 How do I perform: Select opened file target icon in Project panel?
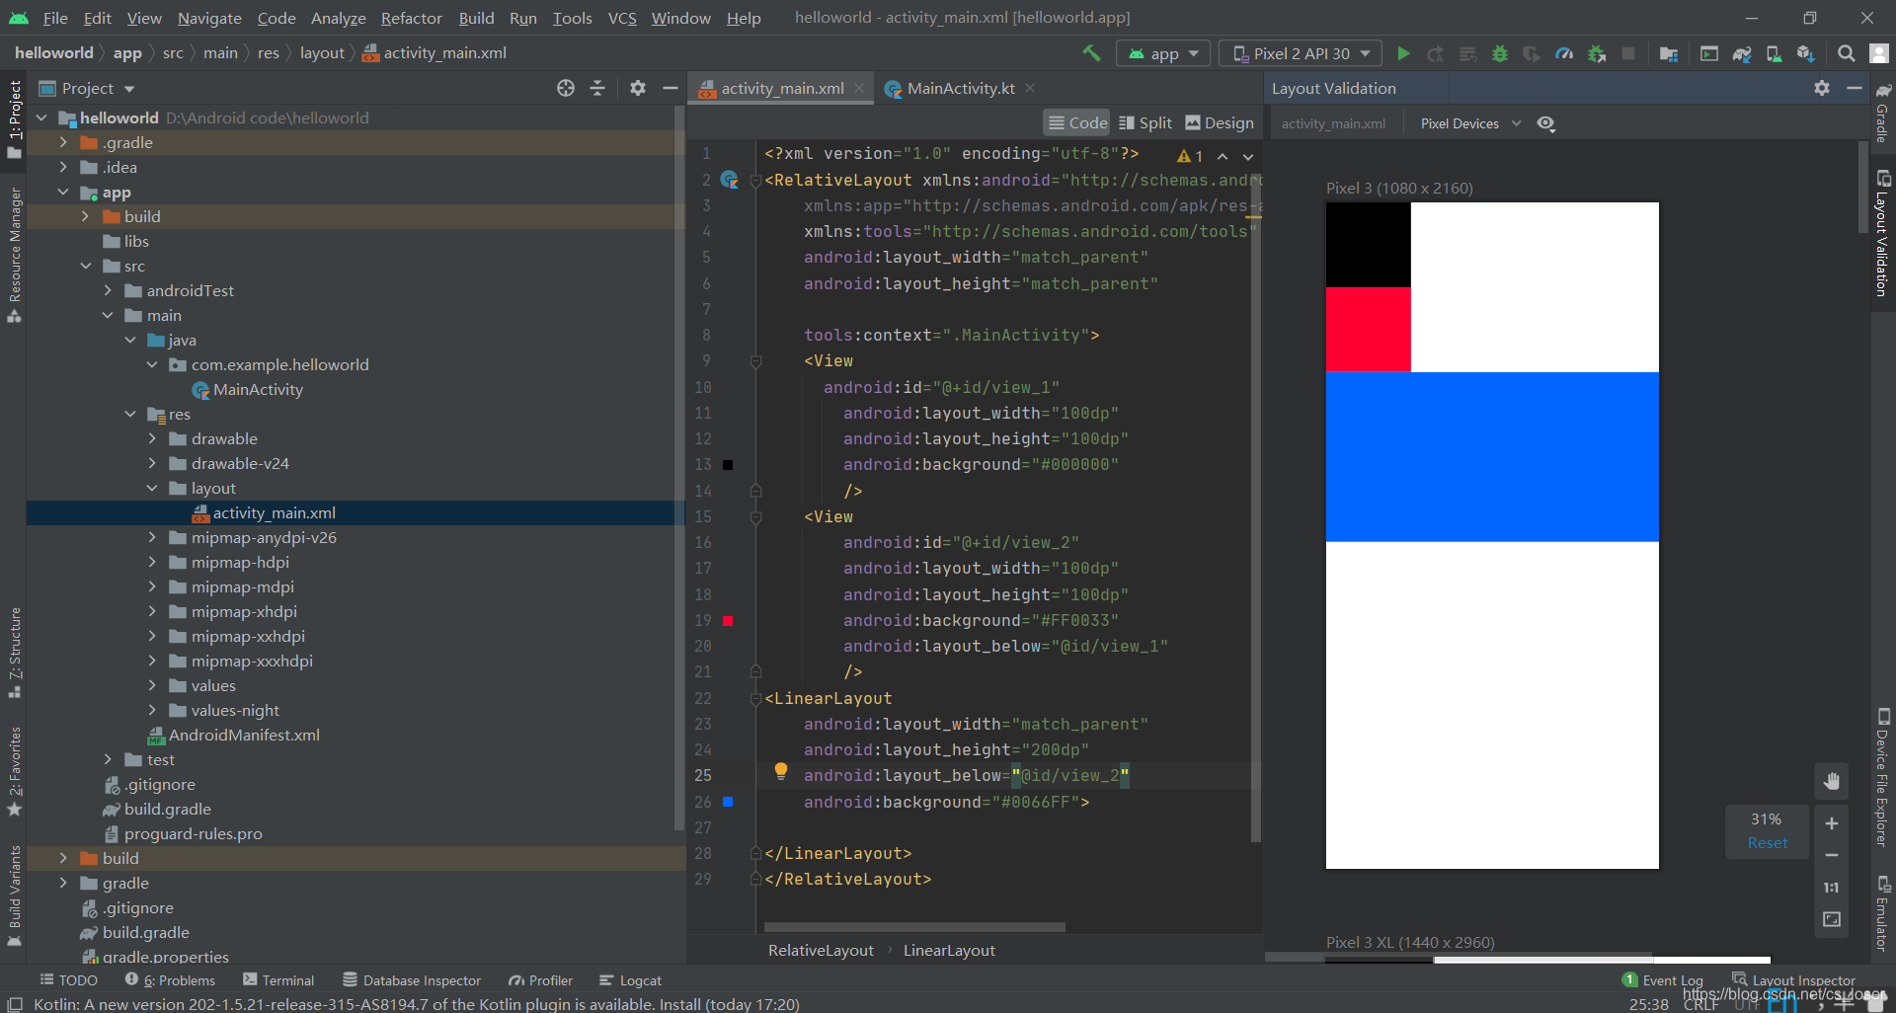click(x=566, y=88)
